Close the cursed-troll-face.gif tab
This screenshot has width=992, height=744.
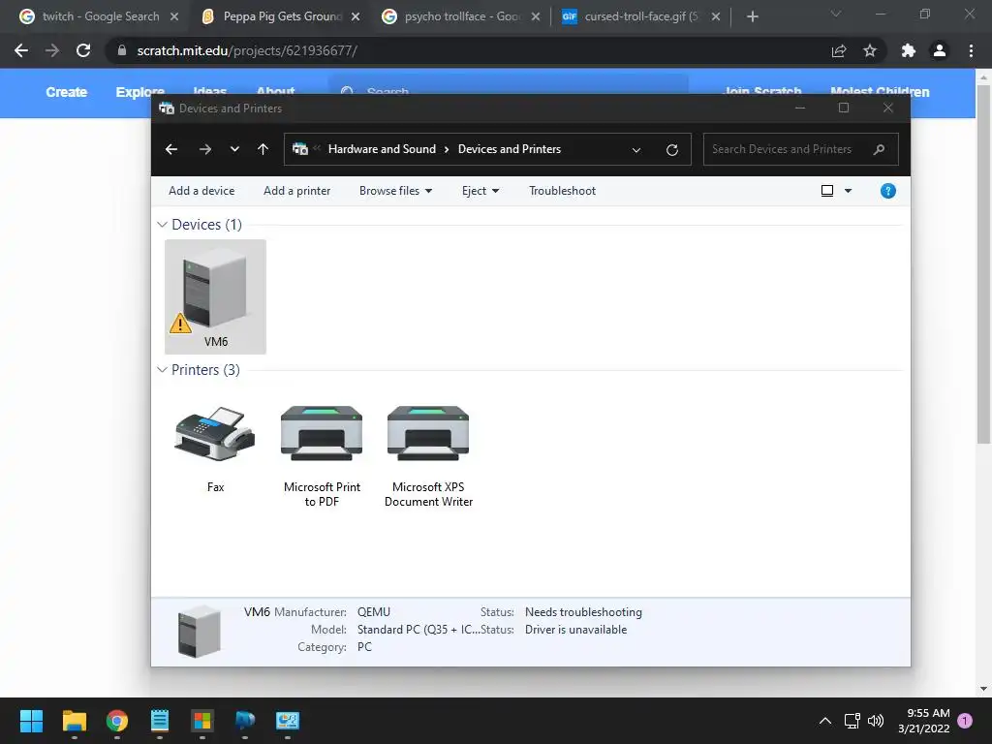[716, 16]
